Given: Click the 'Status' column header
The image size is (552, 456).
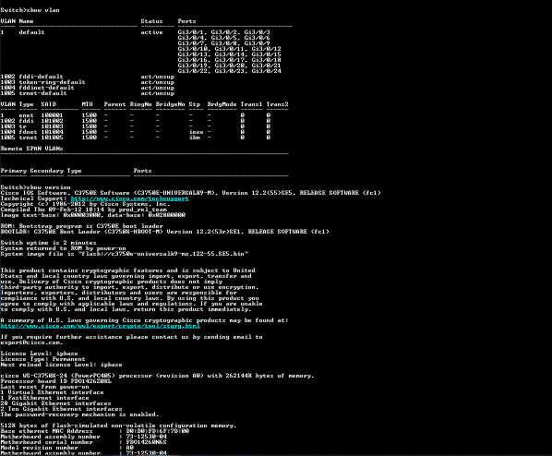Looking at the screenshot, I should coord(151,21).
